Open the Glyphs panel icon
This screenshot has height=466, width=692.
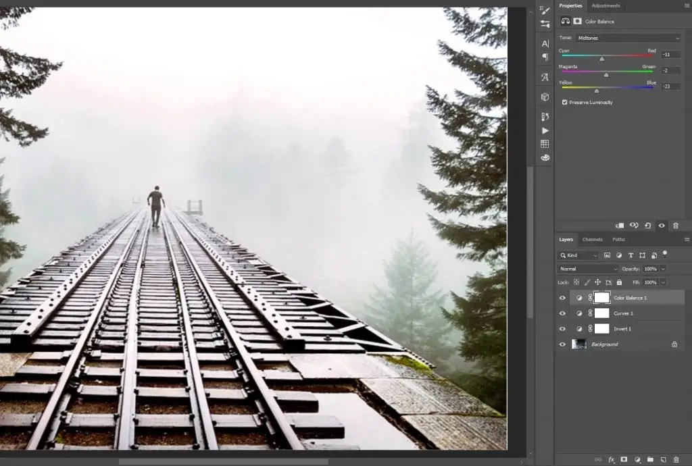[545, 78]
